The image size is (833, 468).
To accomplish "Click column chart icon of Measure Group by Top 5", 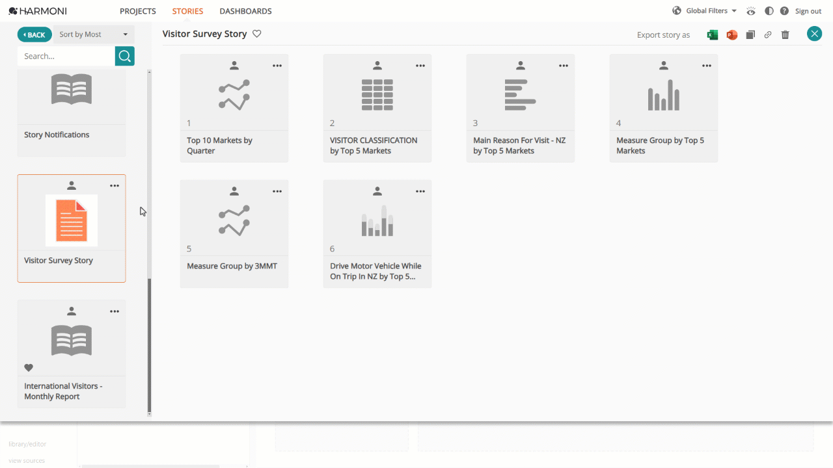I will (664, 95).
